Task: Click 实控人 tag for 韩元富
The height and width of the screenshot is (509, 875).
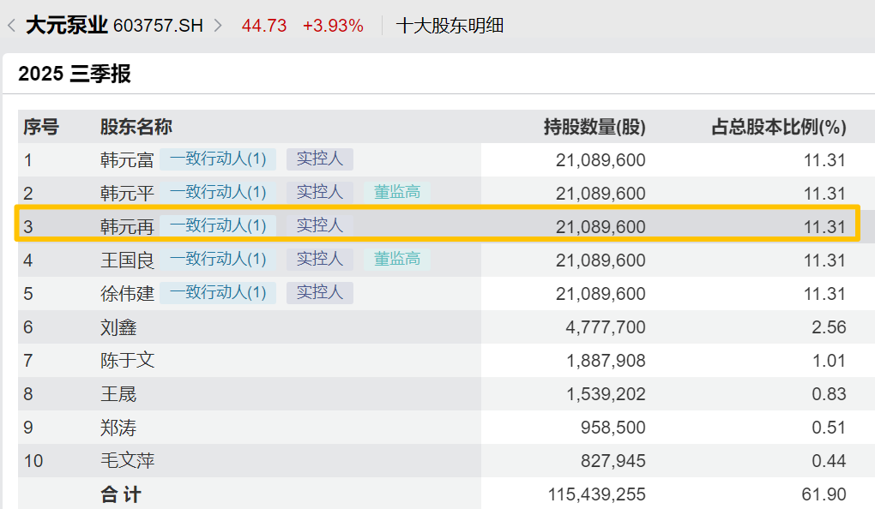Action: pyautogui.click(x=320, y=159)
